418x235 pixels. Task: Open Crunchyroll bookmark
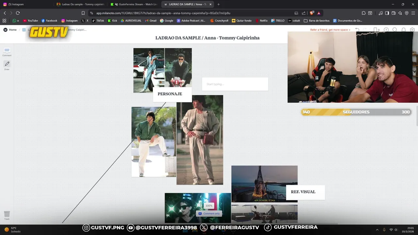coord(219,21)
